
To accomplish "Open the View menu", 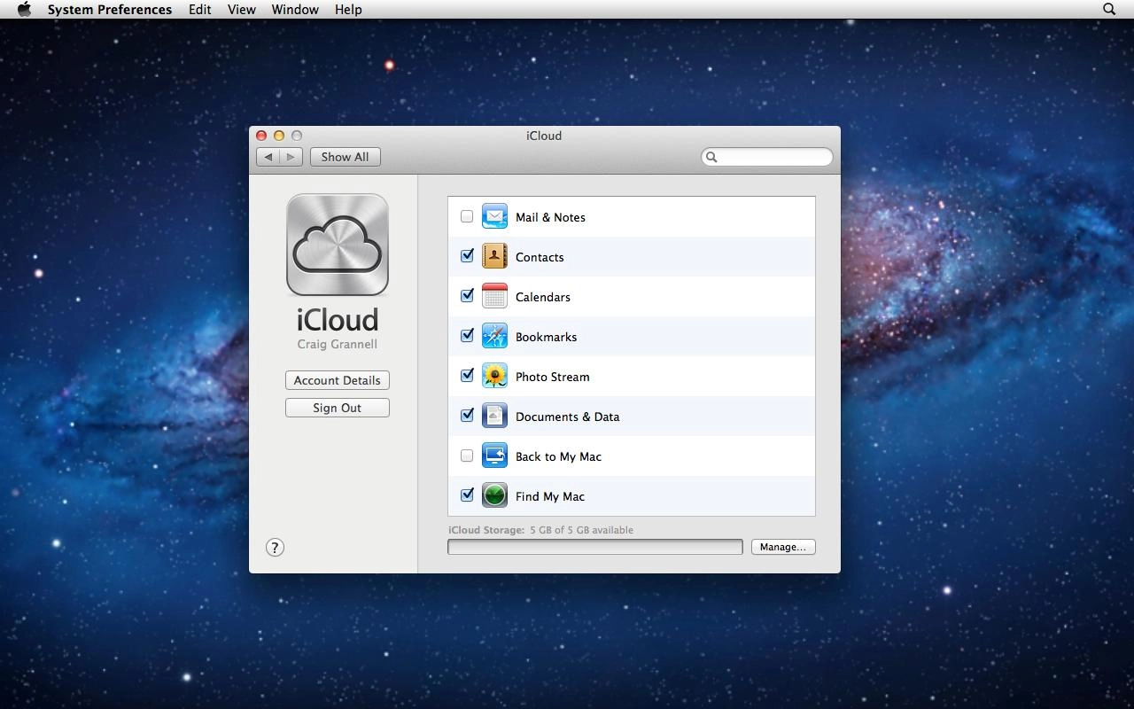I will tap(241, 9).
